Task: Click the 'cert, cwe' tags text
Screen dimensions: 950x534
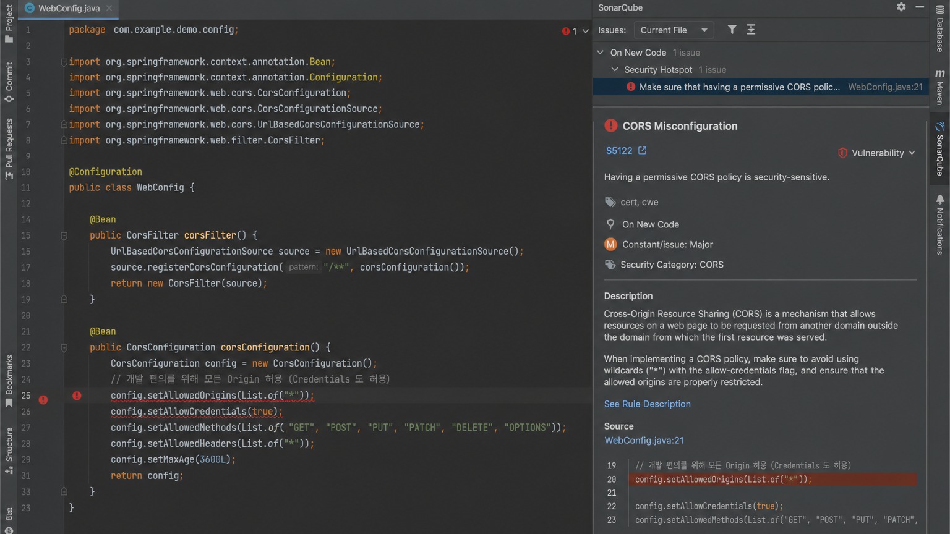Action: tap(639, 202)
